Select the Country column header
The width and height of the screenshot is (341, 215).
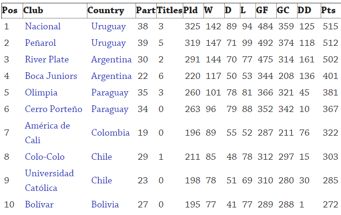click(106, 10)
